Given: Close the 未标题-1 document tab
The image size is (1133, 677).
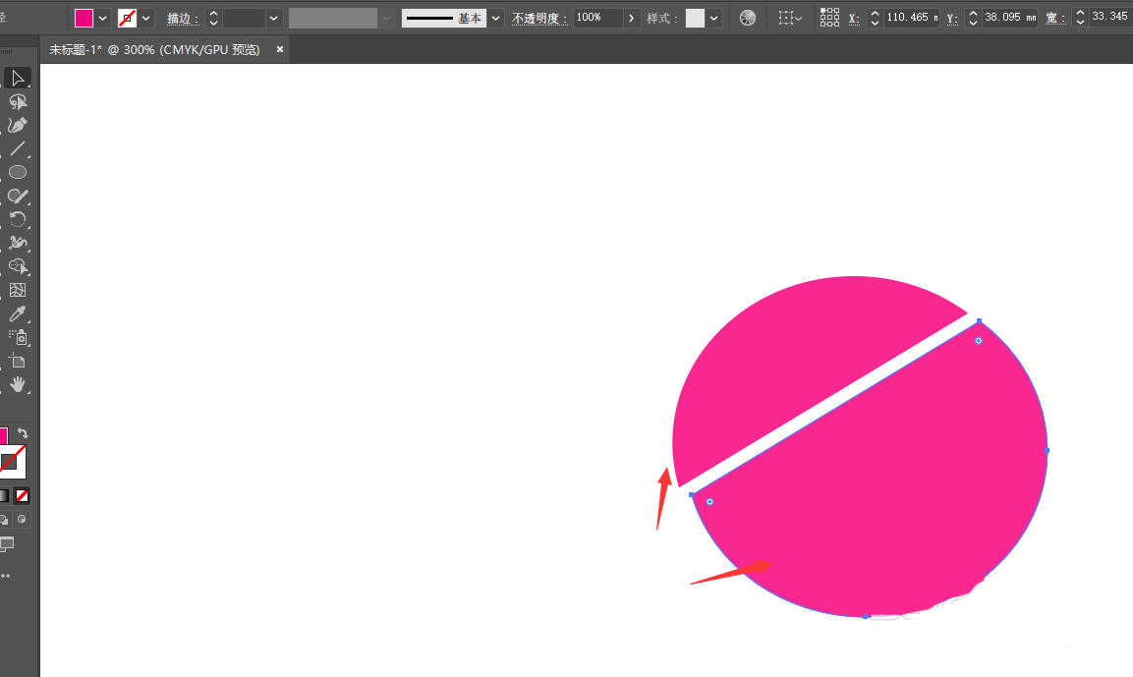Looking at the screenshot, I should (x=280, y=49).
